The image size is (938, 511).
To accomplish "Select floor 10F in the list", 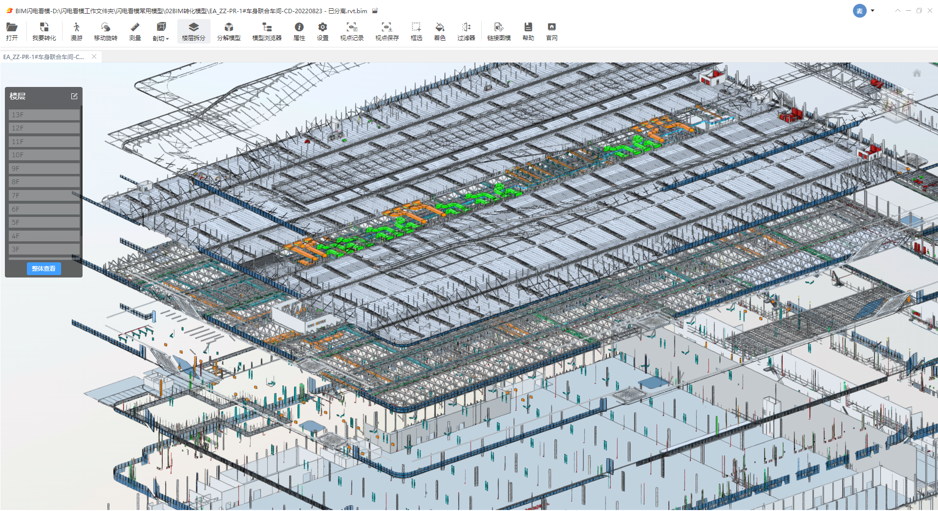I will coord(44,155).
